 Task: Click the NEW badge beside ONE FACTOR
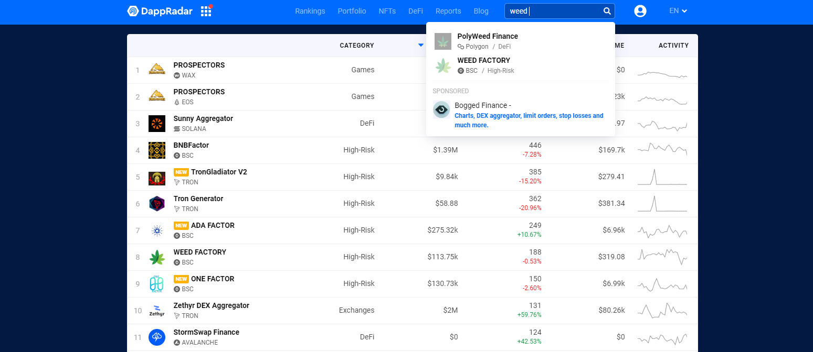pyautogui.click(x=181, y=279)
